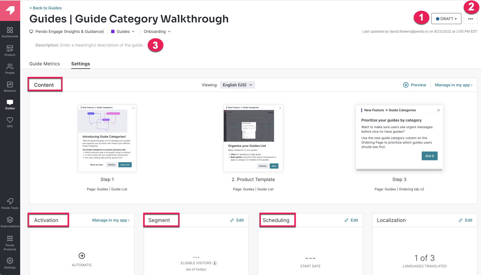Viewport: 481px width, 275px height.
Task: Switch to the Guide Metrics tab
Action: click(x=45, y=64)
